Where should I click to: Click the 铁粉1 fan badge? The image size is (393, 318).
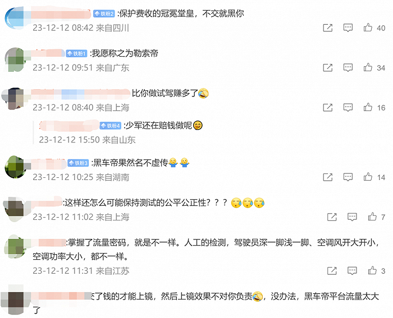[x=76, y=54]
